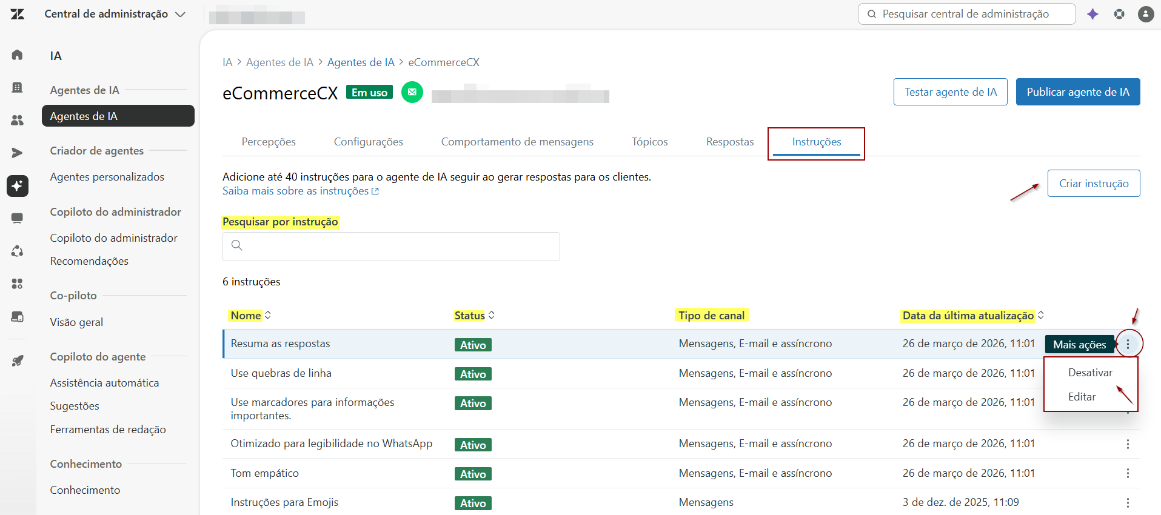Choose Desativar in the actions menu
1161x515 pixels.
click(x=1090, y=373)
